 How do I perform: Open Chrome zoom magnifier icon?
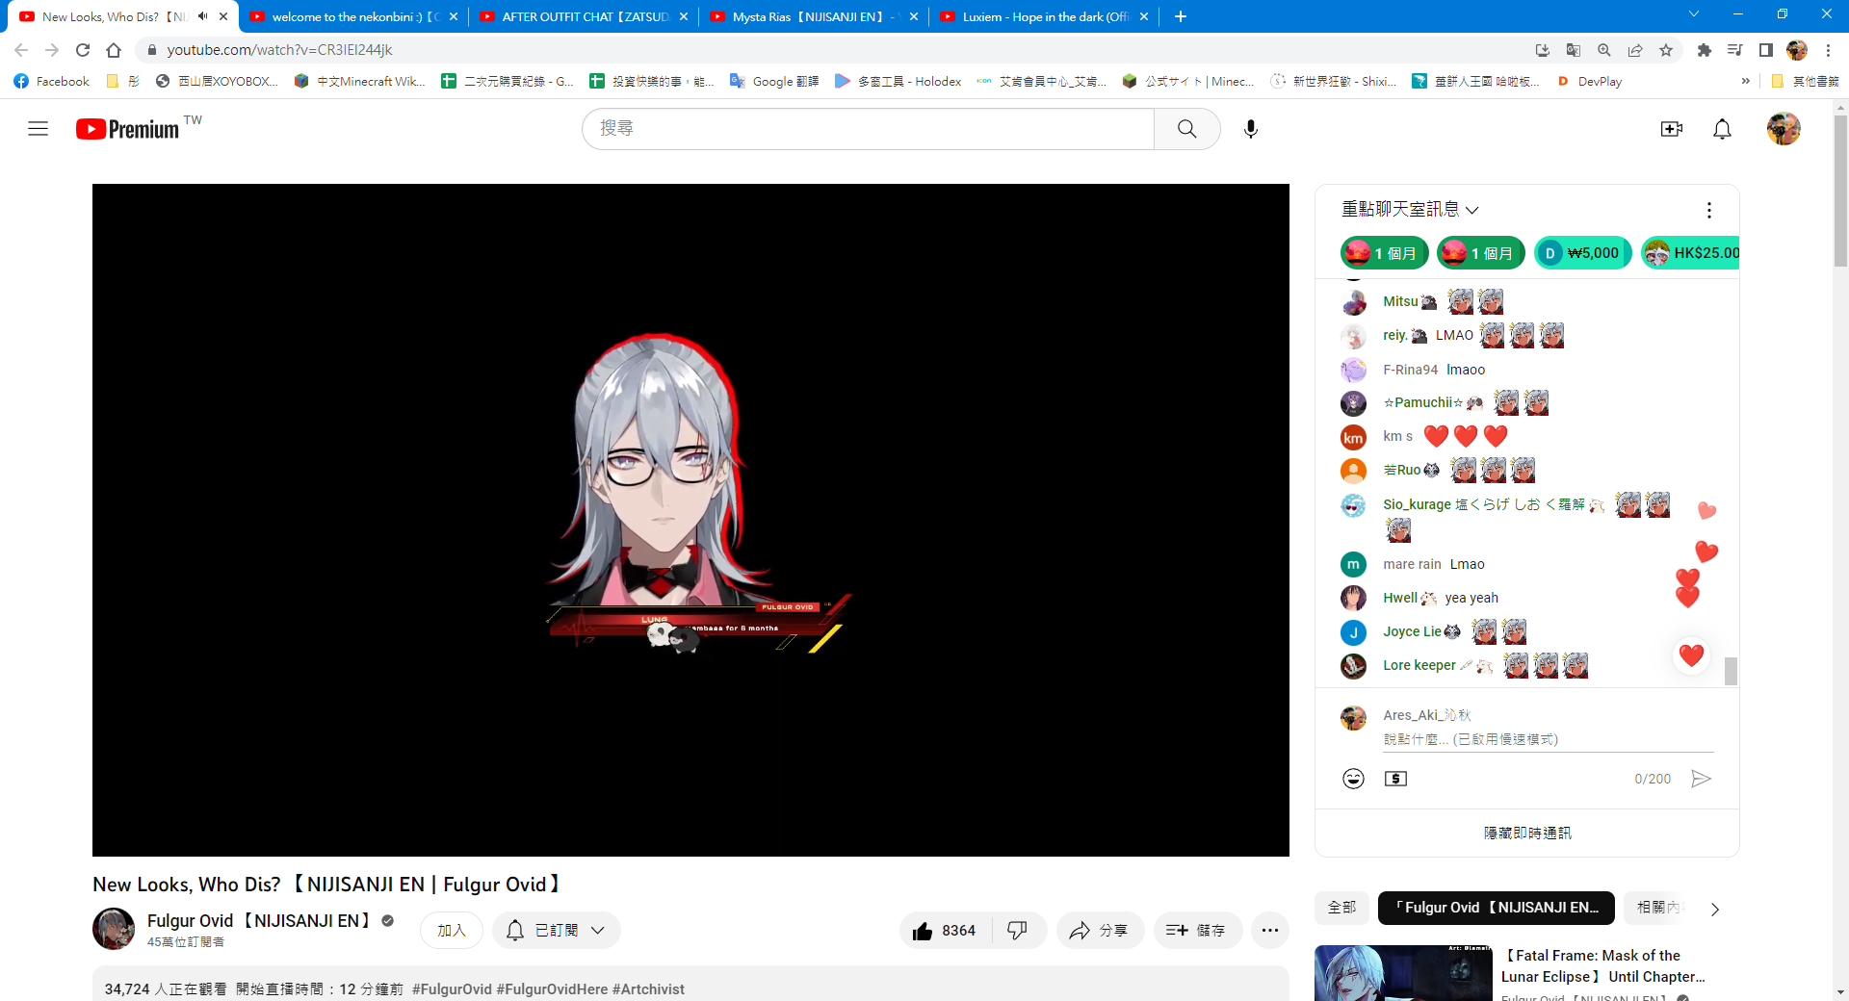pyautogui.click(x=1604, y=50)
